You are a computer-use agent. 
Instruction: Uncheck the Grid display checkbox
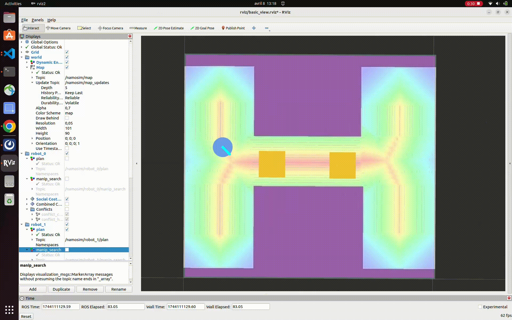[x=67, y=52]
